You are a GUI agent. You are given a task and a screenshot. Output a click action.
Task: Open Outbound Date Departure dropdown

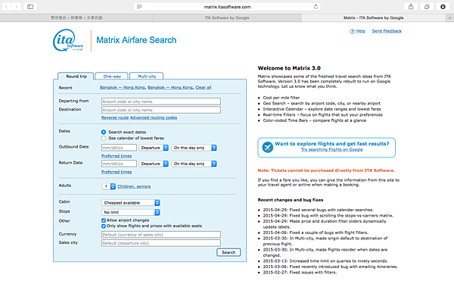pos(154,148)
